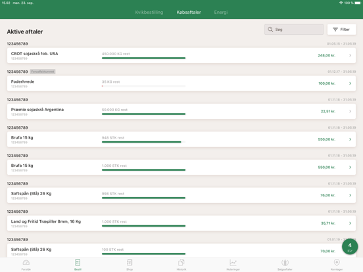This screenshot has height=272, width=363.
Task: Open the Kornlager location icon
Action: 337,263
